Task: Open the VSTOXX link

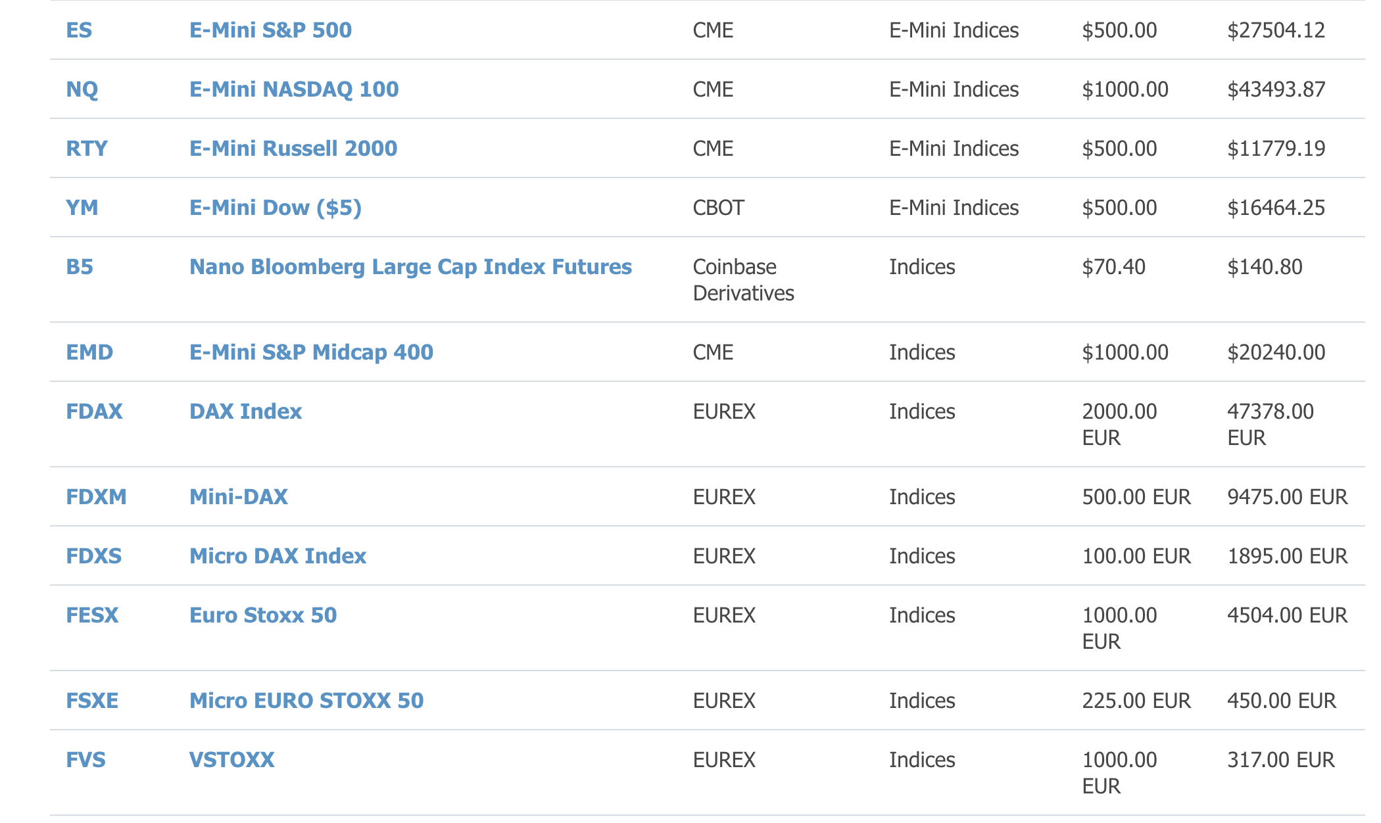Action: pyautogui.click(x=231, y=760)
